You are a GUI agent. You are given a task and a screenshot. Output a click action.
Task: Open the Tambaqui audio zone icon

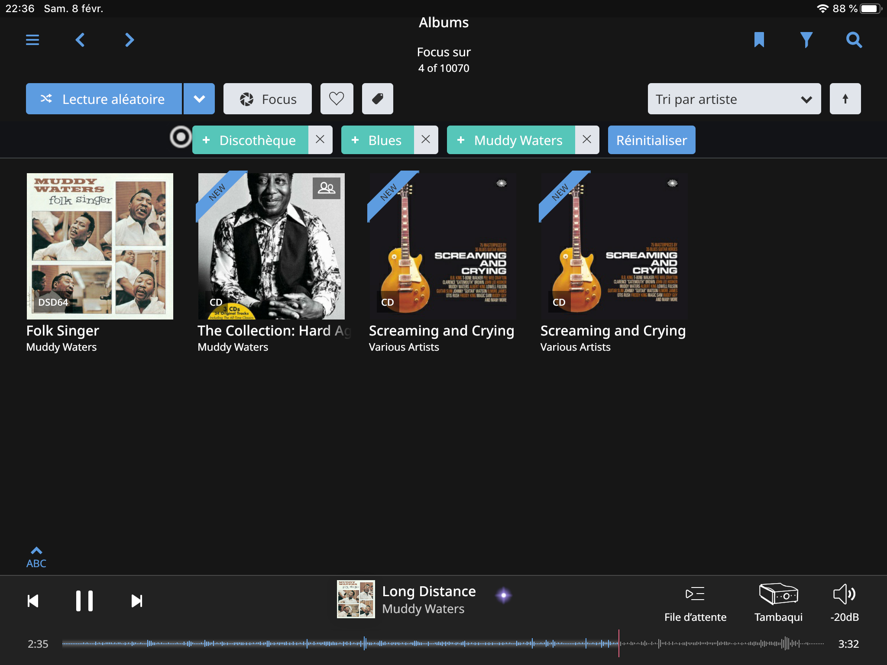point(778,594)
